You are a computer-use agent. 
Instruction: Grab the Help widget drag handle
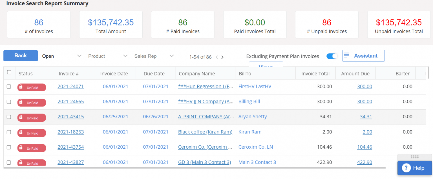pos(415,157)
